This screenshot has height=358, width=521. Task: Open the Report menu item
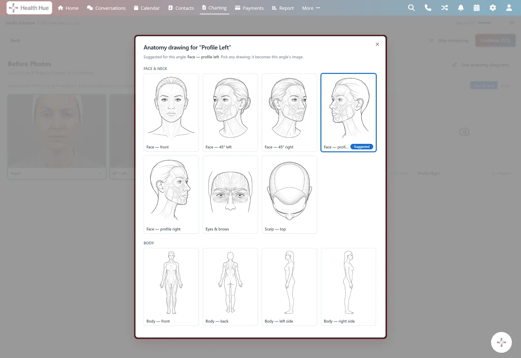[283, 8]
